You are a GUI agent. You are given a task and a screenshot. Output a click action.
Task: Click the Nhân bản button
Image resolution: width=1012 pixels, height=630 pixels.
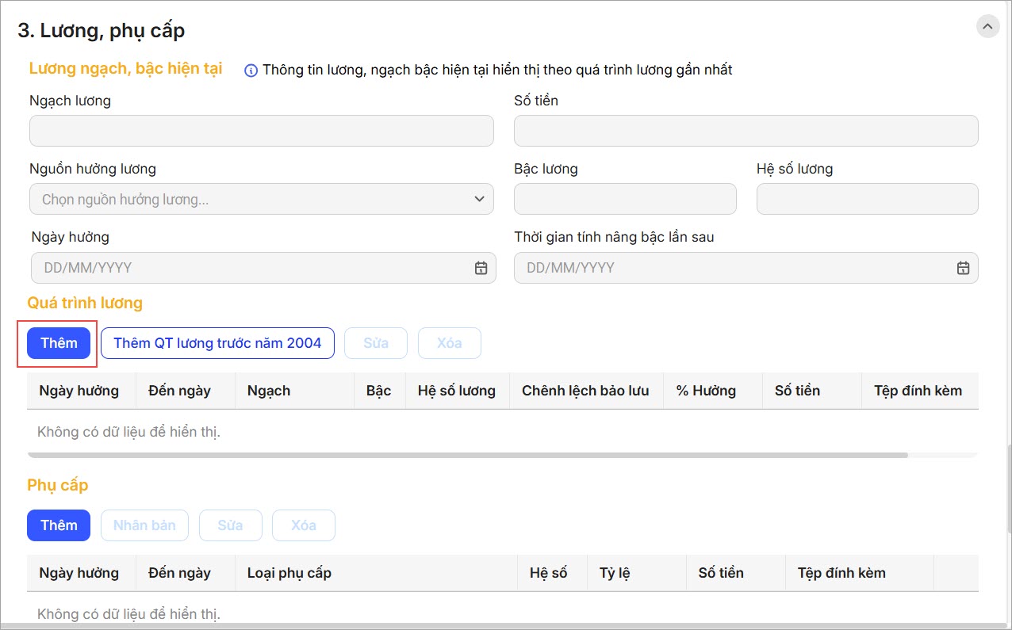(x=144, y=525)
